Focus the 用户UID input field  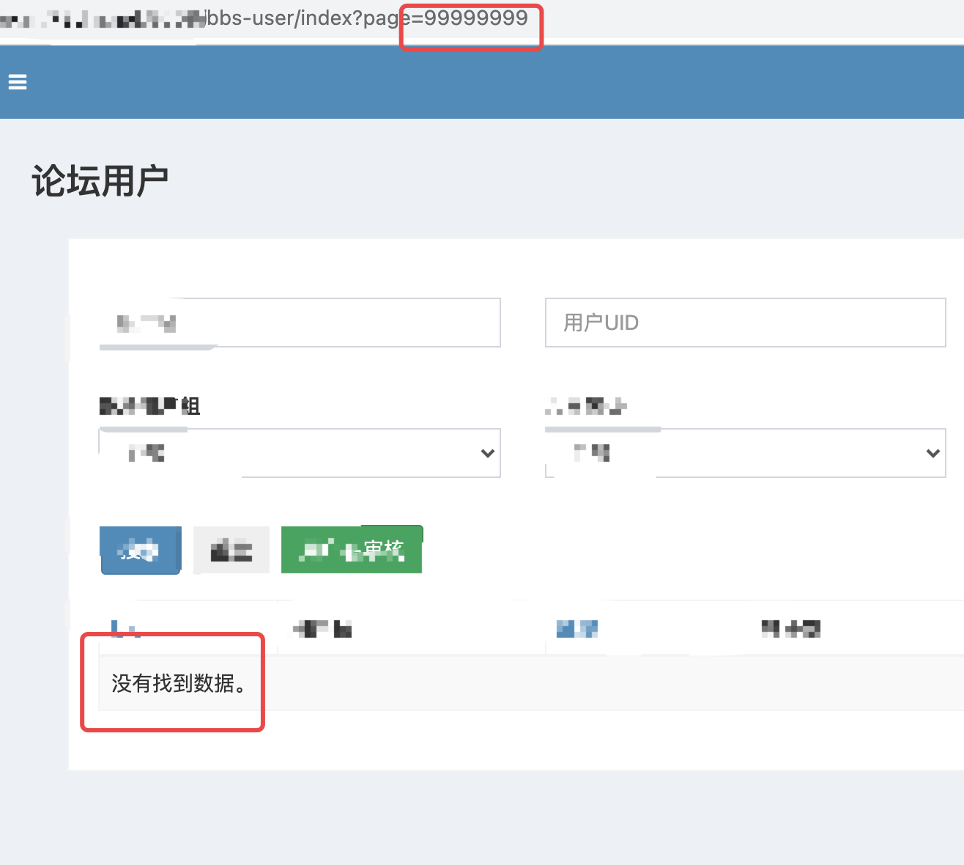tap(745, 323)
